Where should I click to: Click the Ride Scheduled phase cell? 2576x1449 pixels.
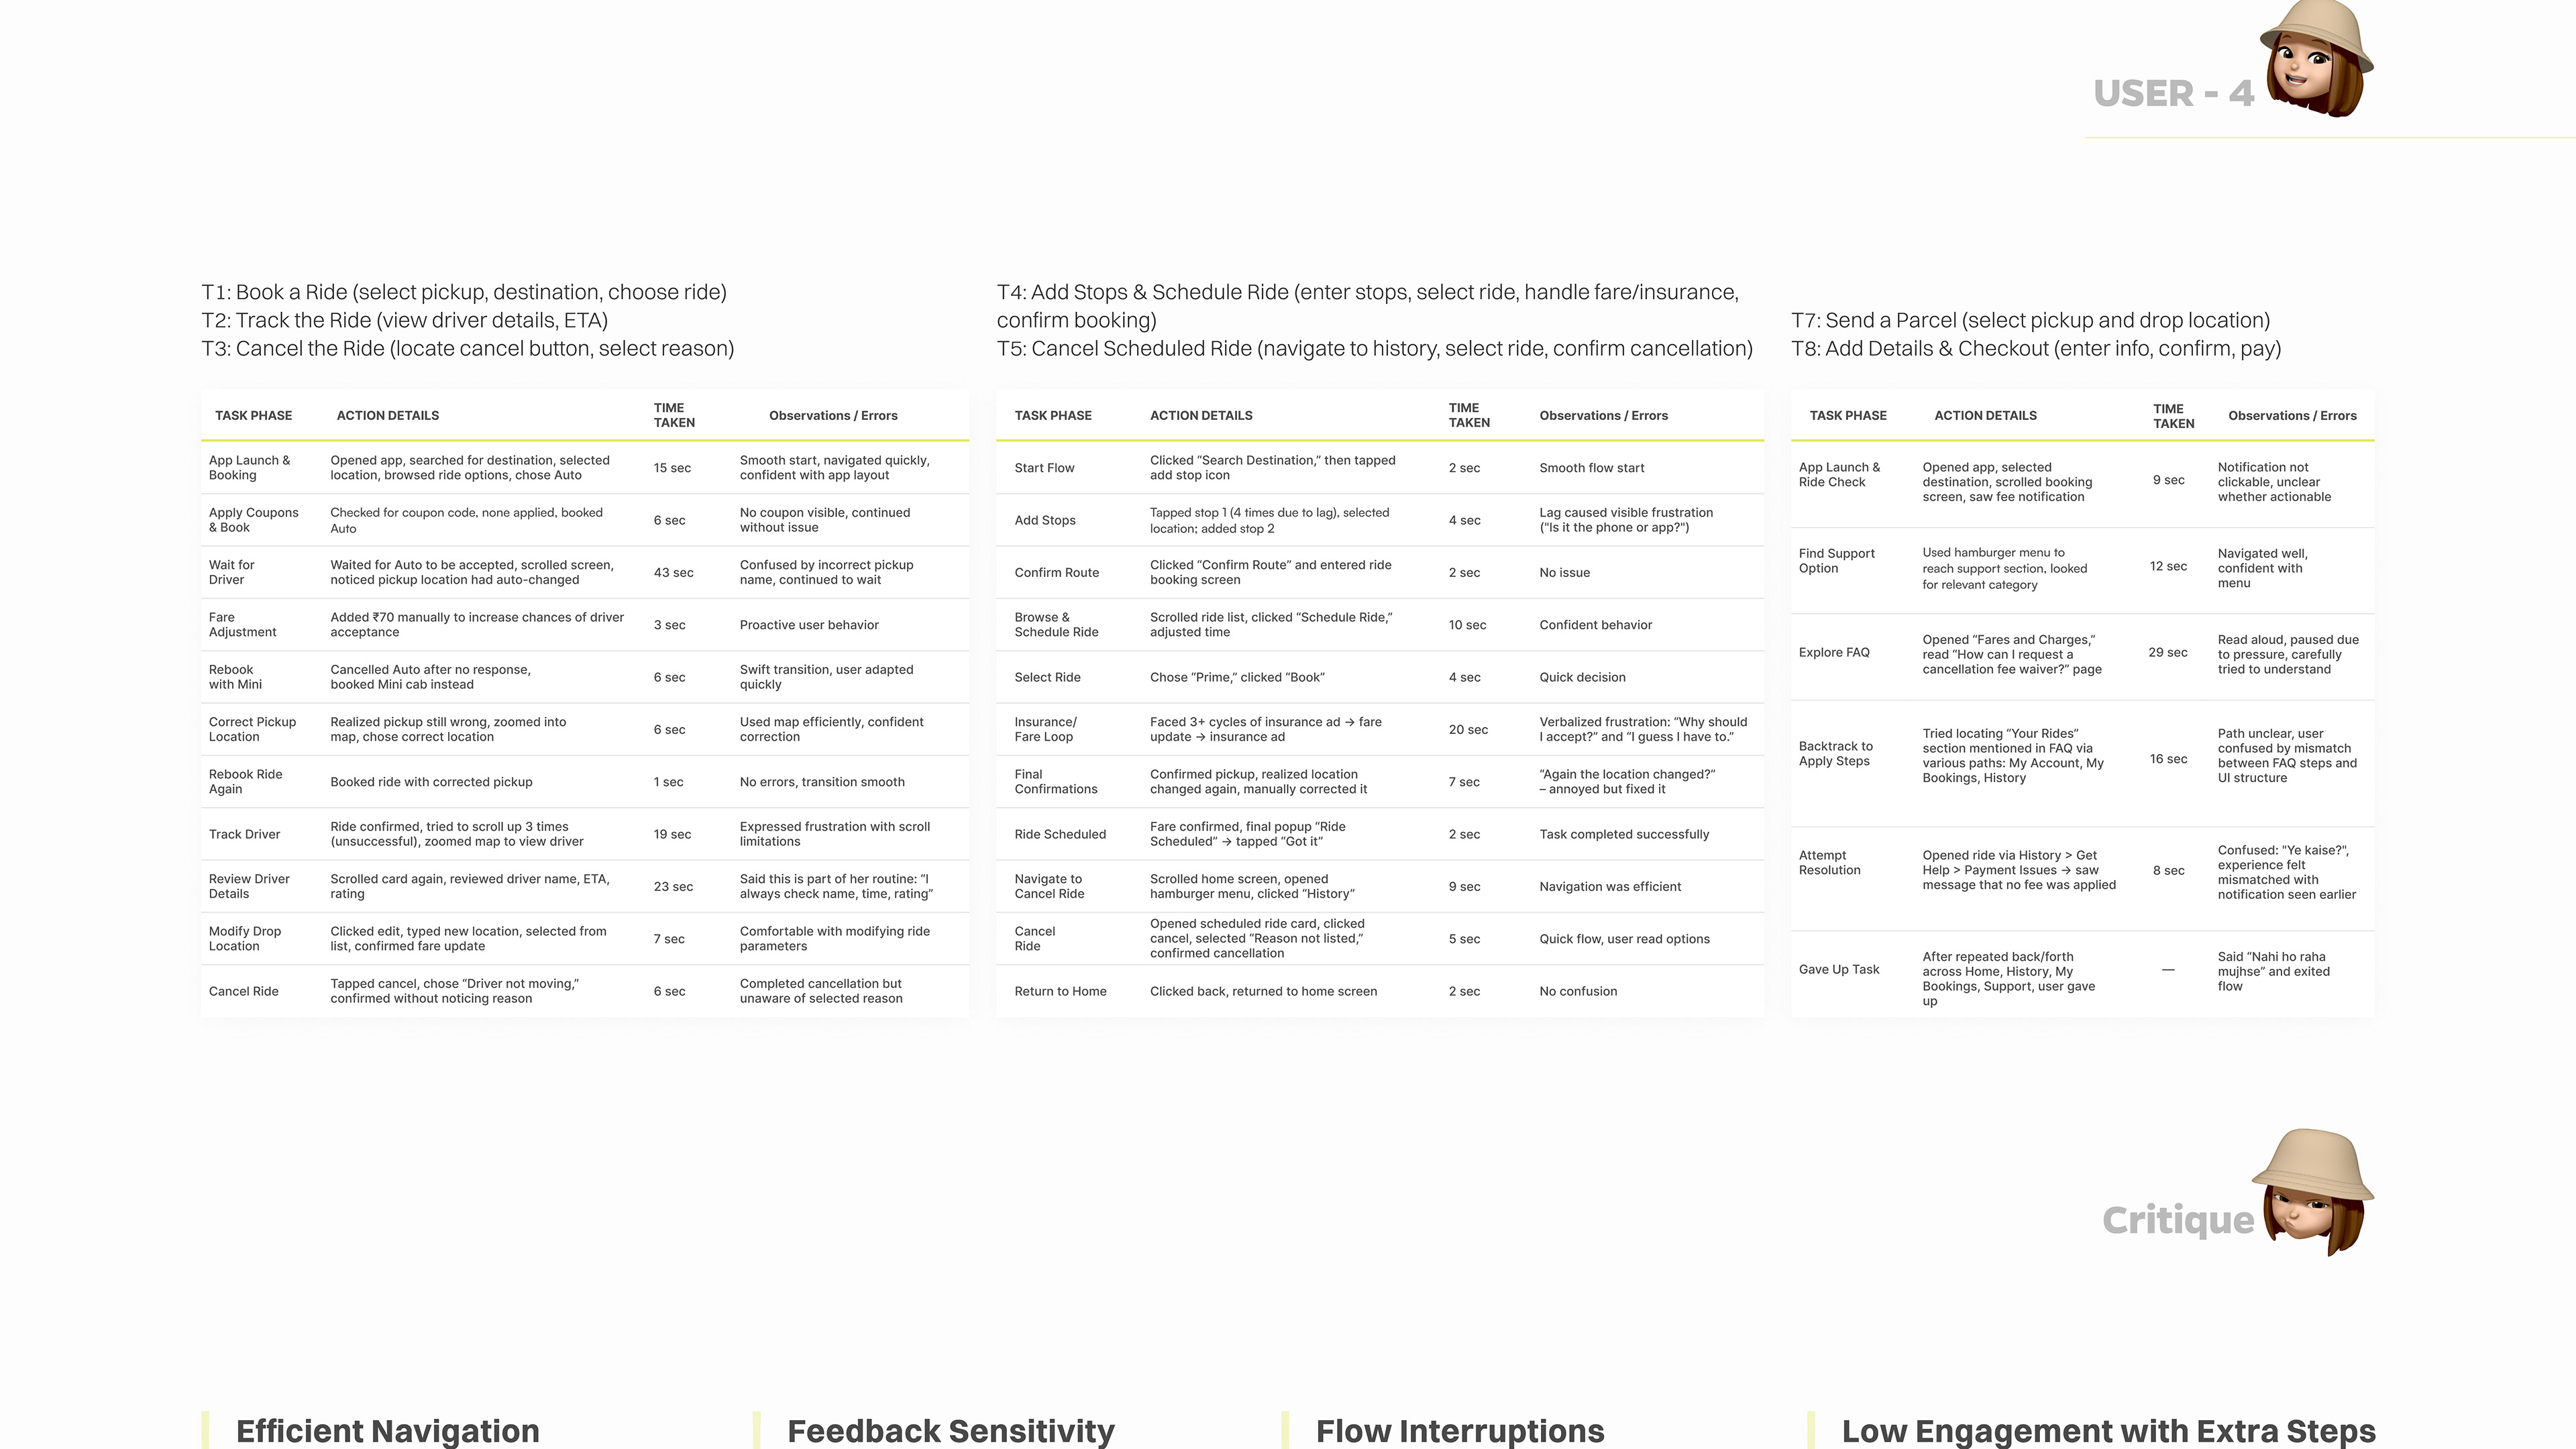1060,834
